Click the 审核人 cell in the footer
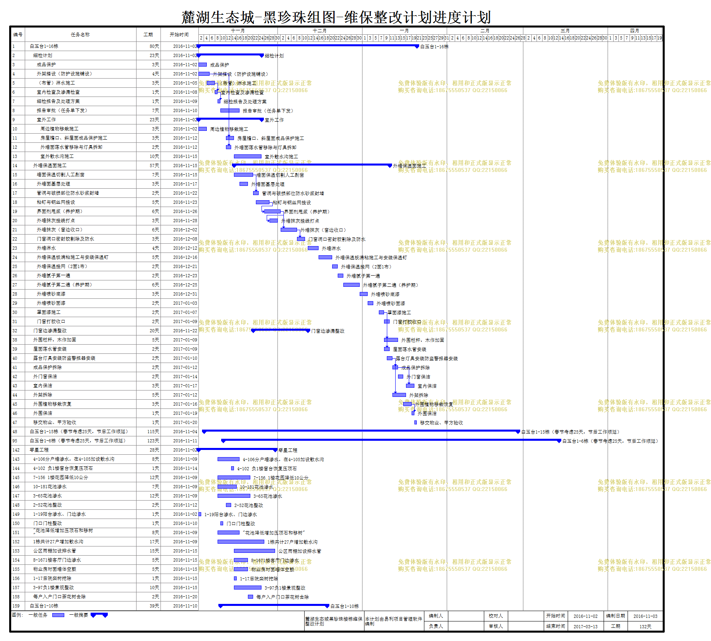Image resolution: width=711 pixels, height=641 pixels. [x=496, y=626]
